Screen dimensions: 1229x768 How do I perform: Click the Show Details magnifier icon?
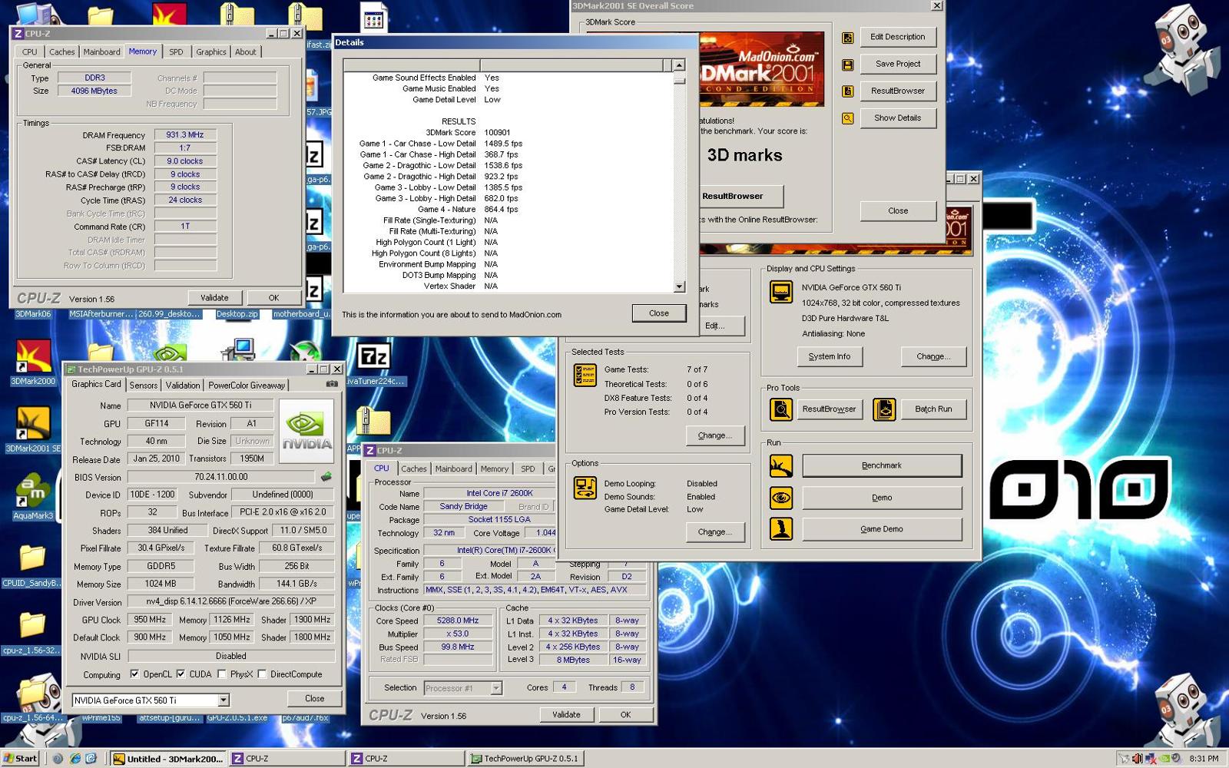(848, 118)
